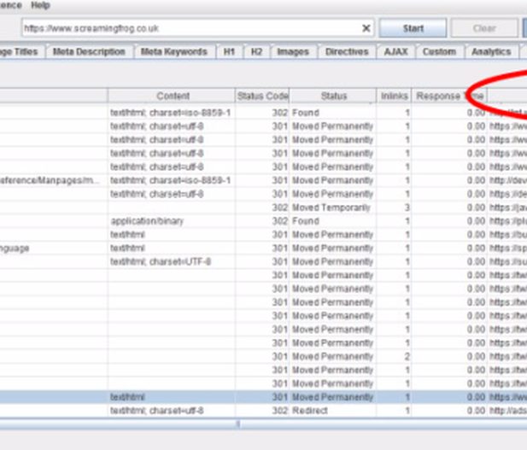Image resolution: width=527 pixels, height=450 pixels.
Task: Select the 'text/html; charset=iso-8859-1' 302 Found cell
Action: tap(172, 113)
